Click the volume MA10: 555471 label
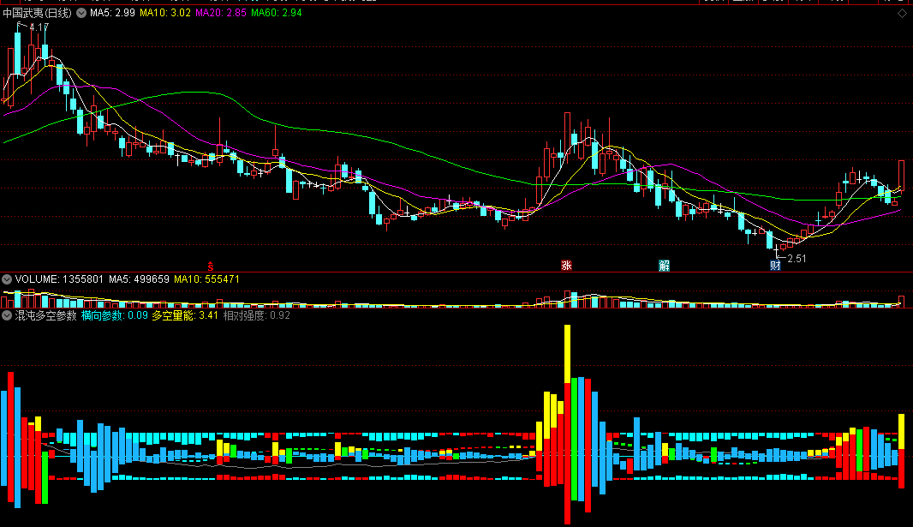The width and height of the screenshot is (913, 527). tap(206, 279)
